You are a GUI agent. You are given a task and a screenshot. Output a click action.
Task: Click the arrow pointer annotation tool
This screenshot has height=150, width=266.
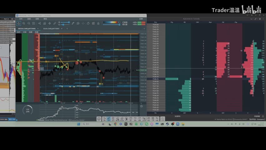tap(104, 119)
